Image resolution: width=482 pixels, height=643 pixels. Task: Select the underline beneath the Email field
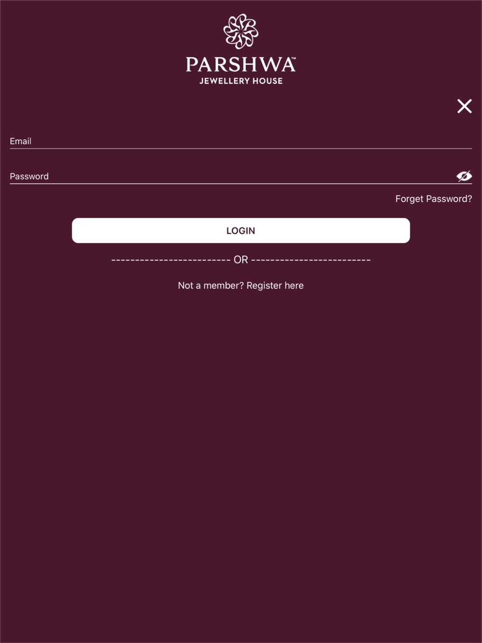[241, 148]
